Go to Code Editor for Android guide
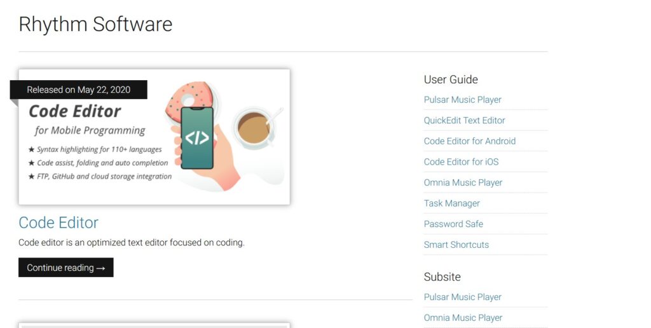 [x=469, y=141]
